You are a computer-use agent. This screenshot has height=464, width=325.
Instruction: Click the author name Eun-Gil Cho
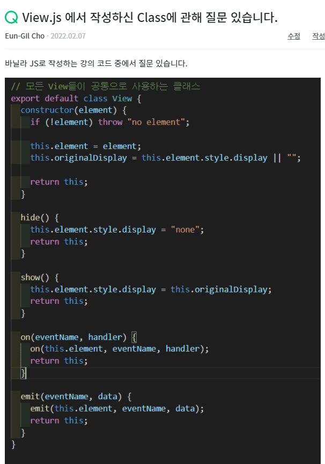[25, 36]
